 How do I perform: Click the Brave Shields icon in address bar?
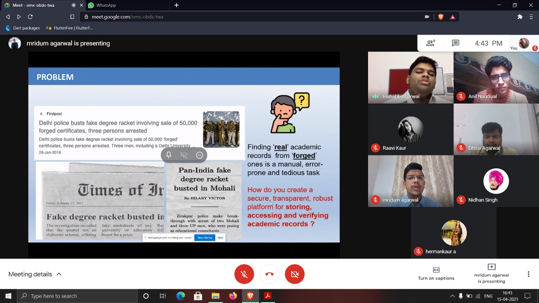(441, 17)
